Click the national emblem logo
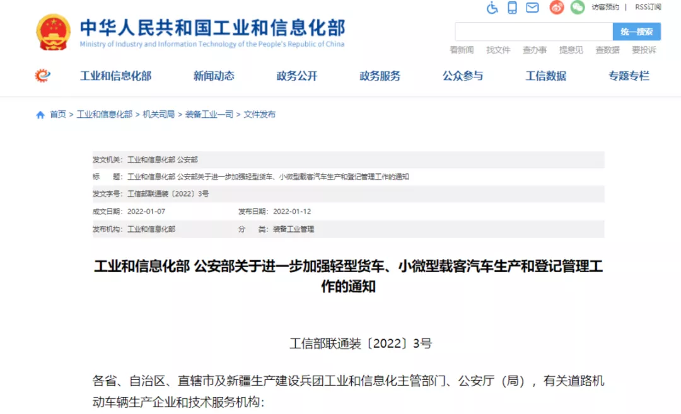This screenshot has height=414, width=681. point(53,32)
